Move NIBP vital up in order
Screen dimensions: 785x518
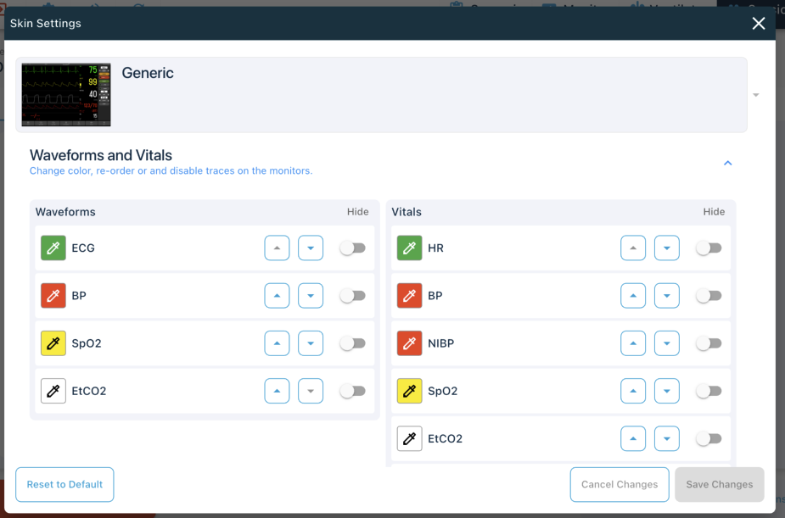tap(633, 343)
